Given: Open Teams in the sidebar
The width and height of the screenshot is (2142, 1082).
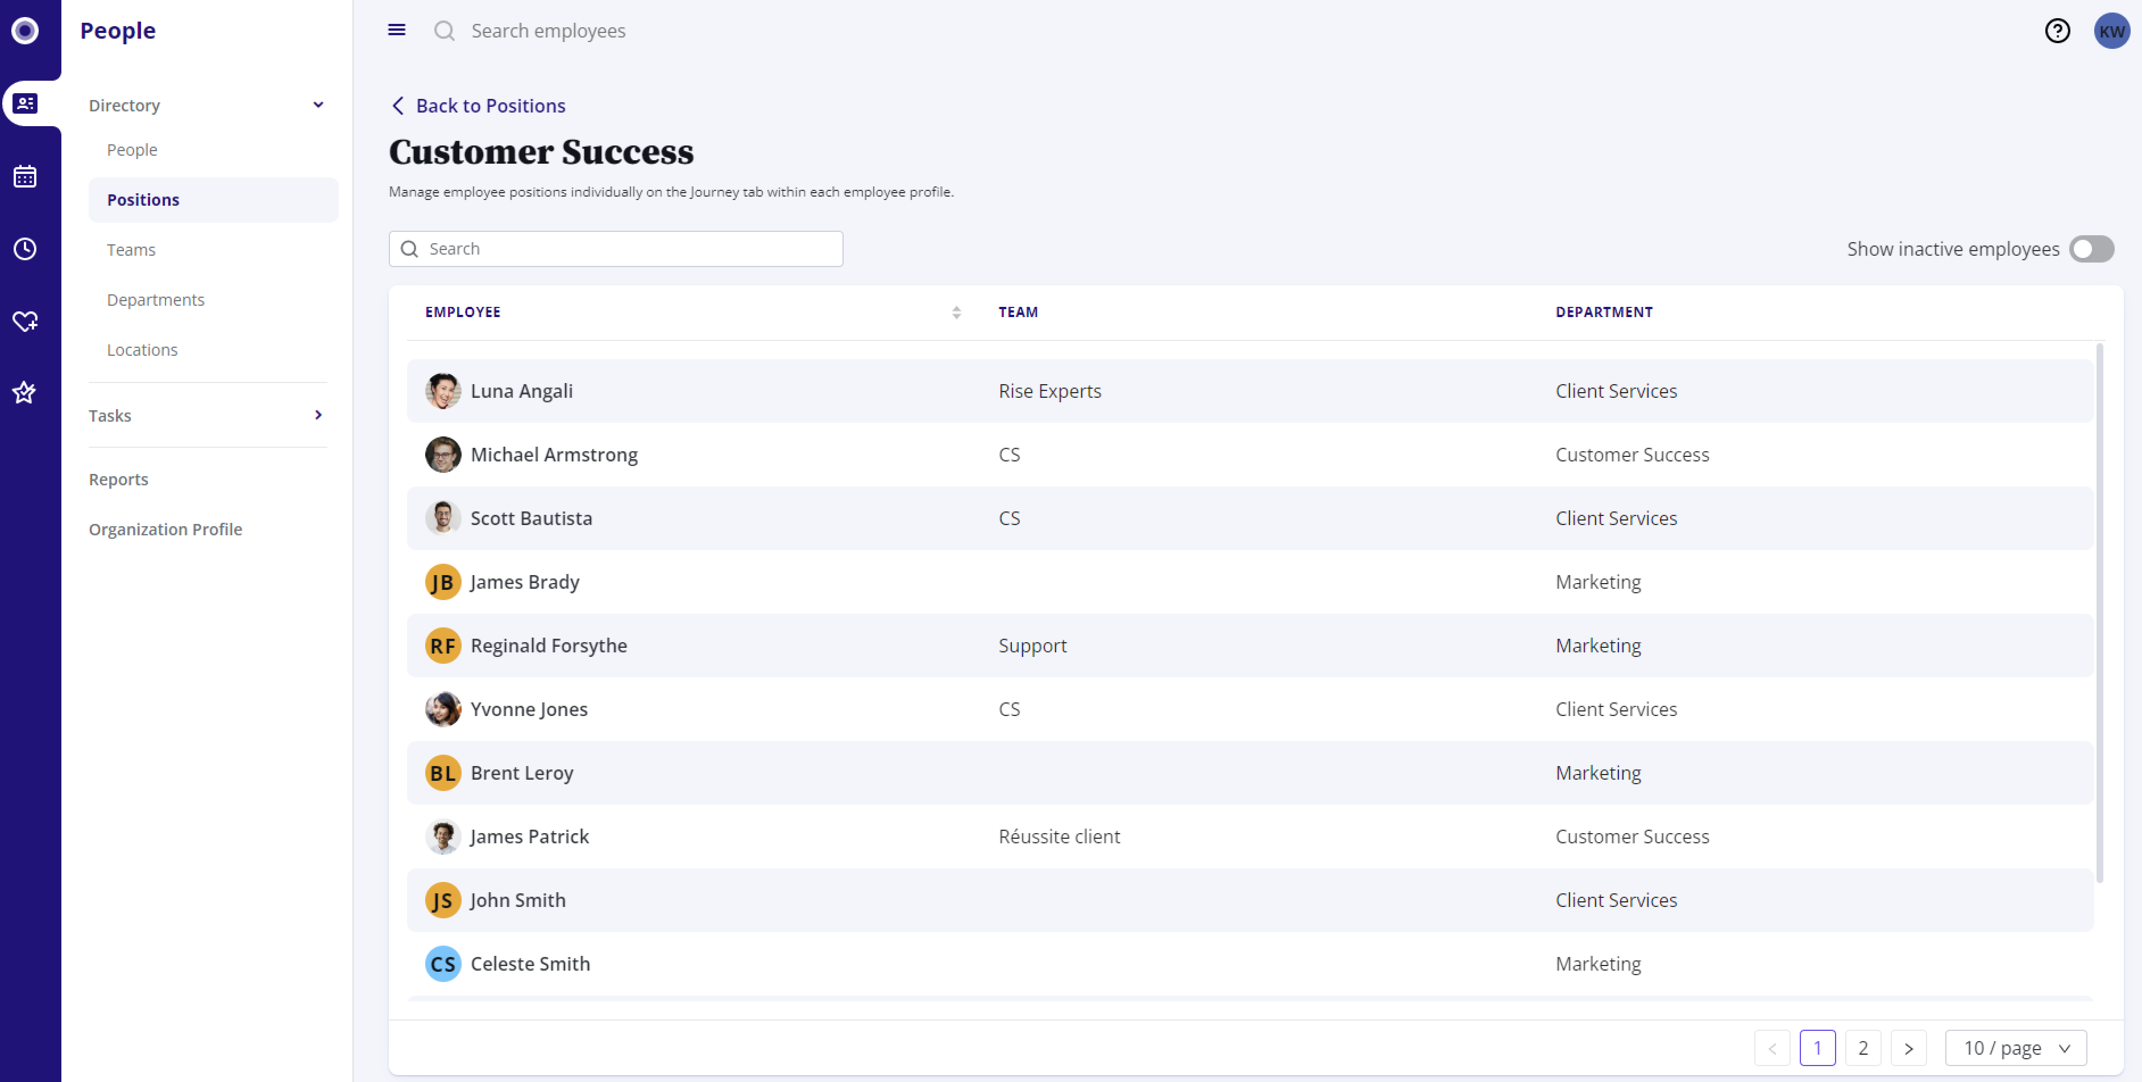Looking at the screenshot, I should 131,249.
